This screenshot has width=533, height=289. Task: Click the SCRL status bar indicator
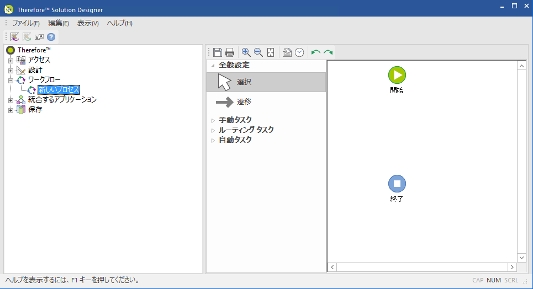pos(511,280)
